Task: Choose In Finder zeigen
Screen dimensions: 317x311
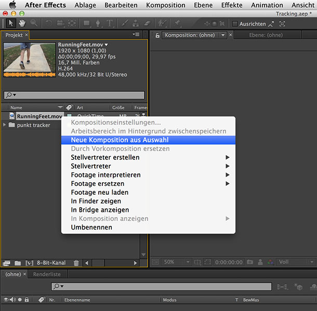Action: pyautogui.click(x=148, y=201)
